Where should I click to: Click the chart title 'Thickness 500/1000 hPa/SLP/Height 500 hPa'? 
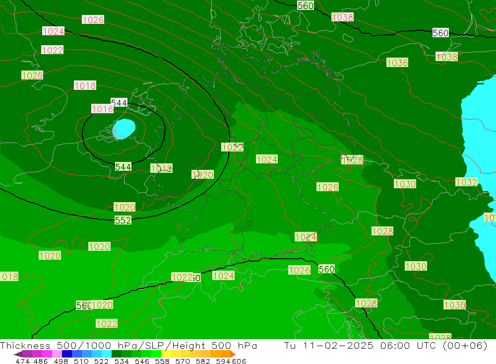[x=128, y=345]
